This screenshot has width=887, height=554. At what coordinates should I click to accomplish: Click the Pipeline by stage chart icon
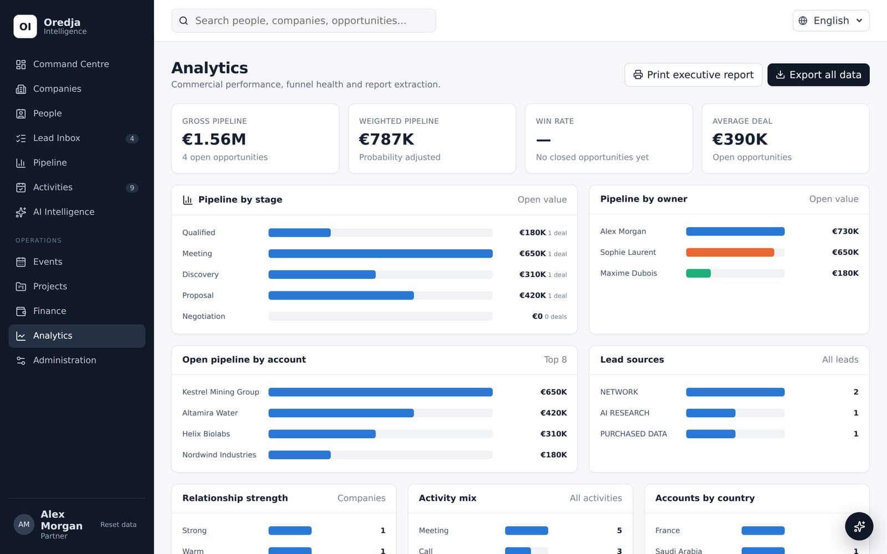(187, 200)
